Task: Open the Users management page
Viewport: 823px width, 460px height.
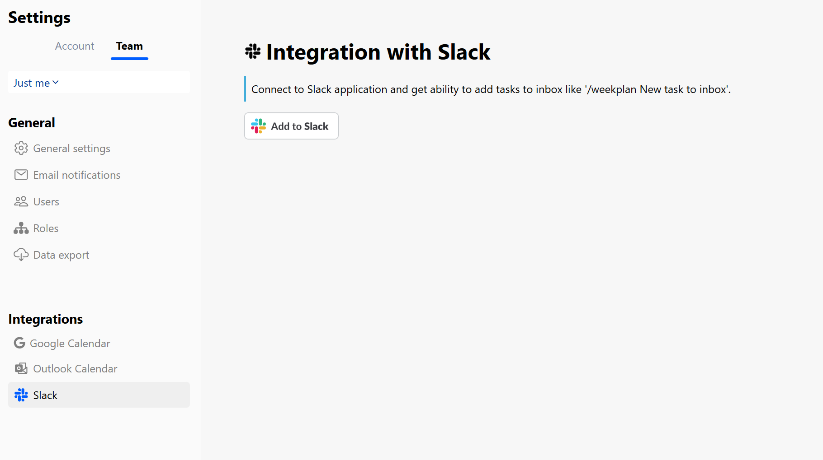Action: 46,201
